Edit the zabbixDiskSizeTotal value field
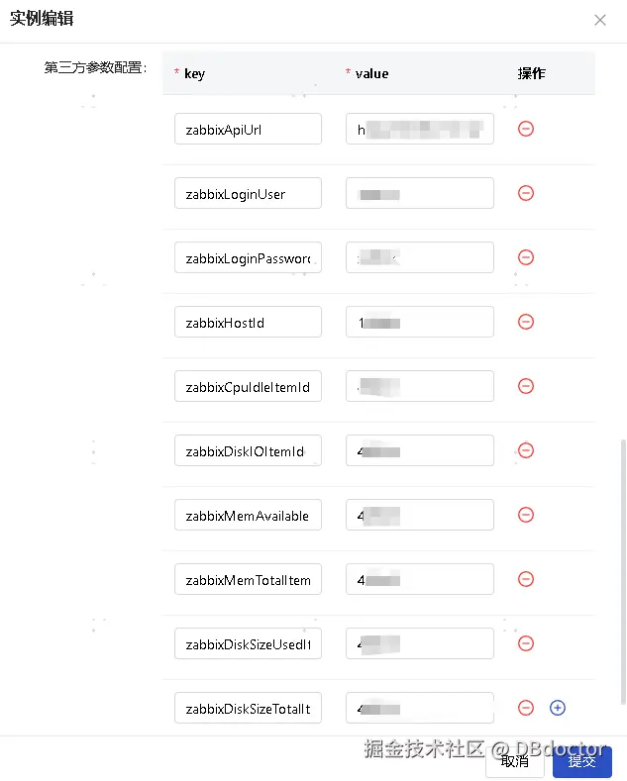 point(419,708)
